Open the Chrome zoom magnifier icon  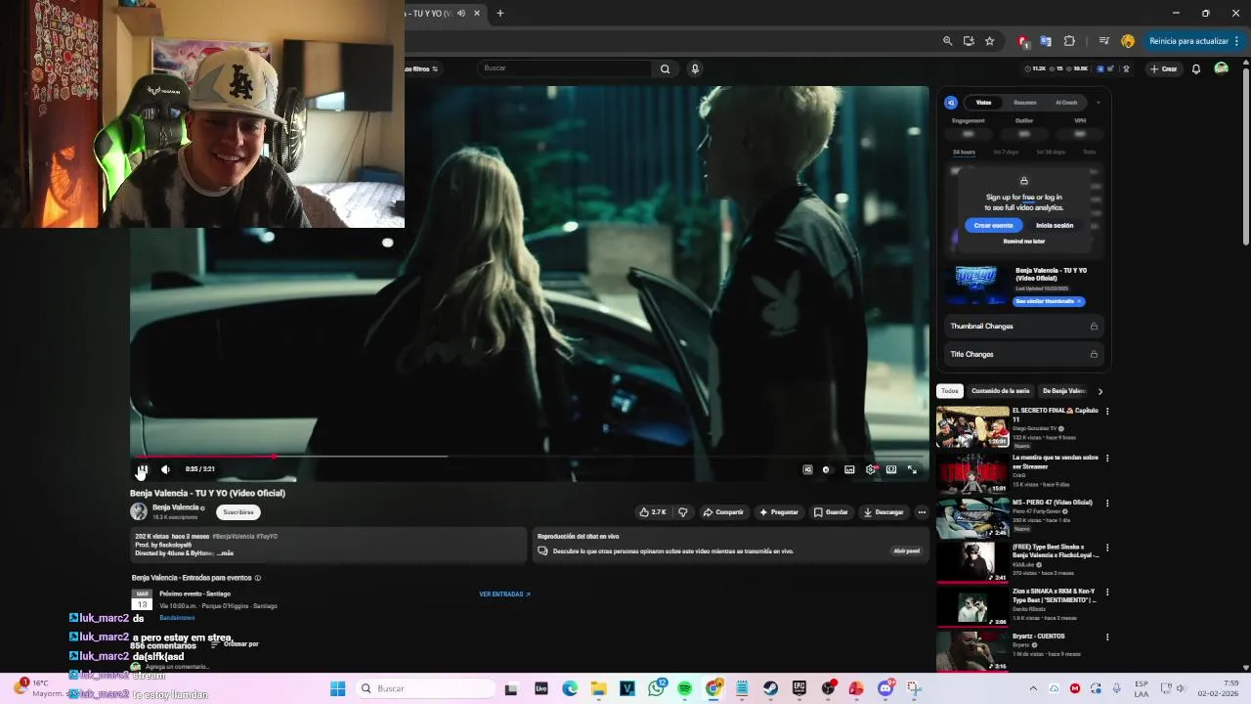pyautogui.click(x=947, y=41)
